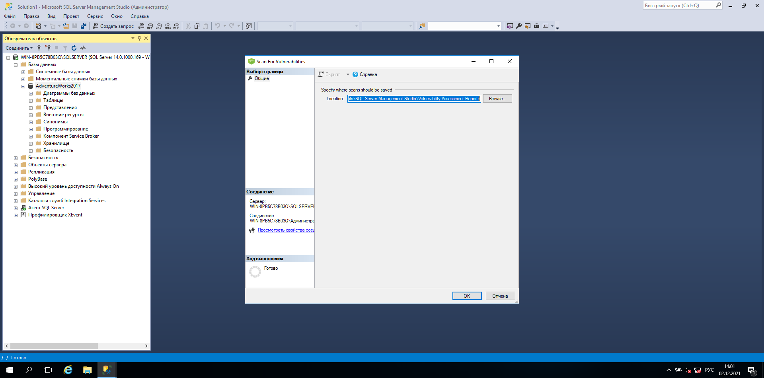Collapse the AdventureWorks2017 database node

click(x=23, y=86)
